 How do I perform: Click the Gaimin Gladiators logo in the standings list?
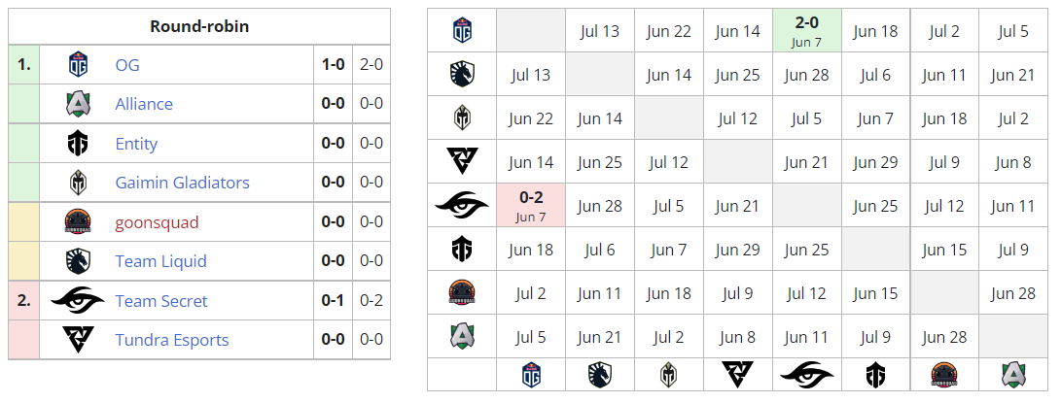point(78,183)
